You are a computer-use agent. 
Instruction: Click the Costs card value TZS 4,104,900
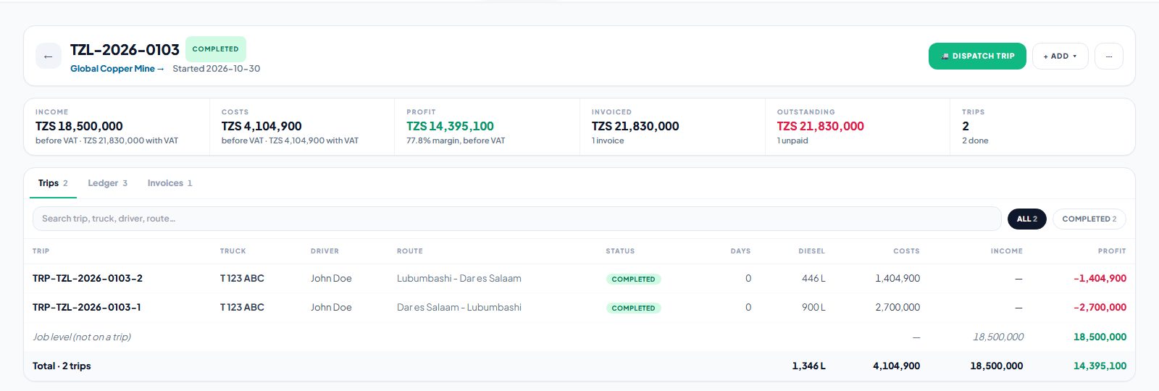point(261,126)
